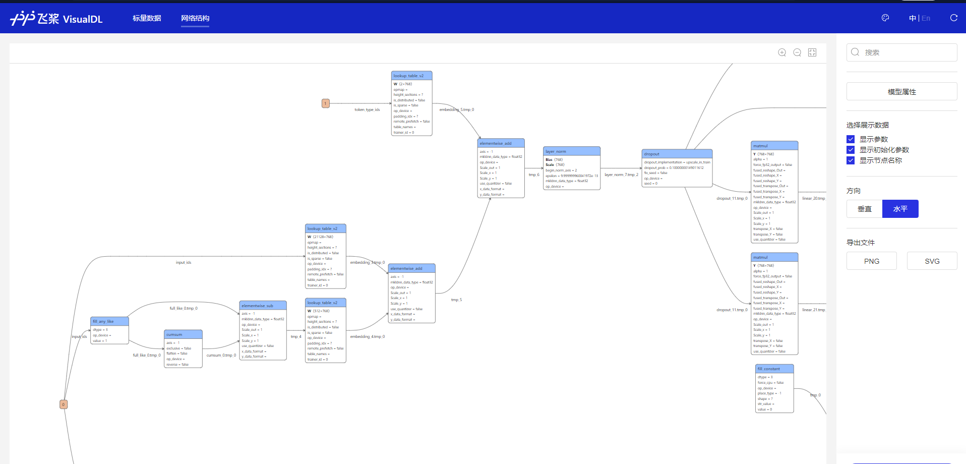Click the token_type_ids edge label
This screenshot has width=966, height=464.
(x=367, y=109)
